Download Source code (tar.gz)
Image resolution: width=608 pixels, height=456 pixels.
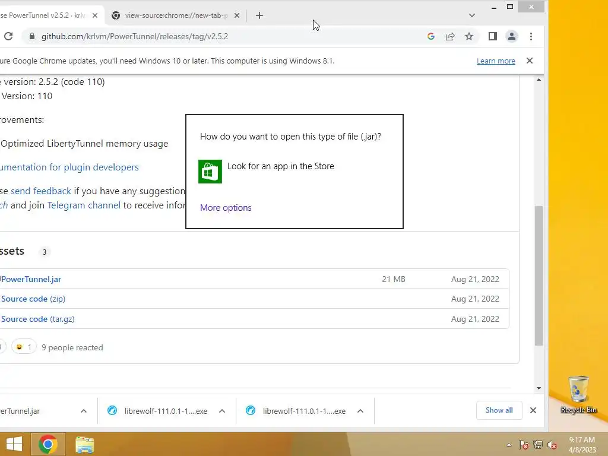pos(38,319)
